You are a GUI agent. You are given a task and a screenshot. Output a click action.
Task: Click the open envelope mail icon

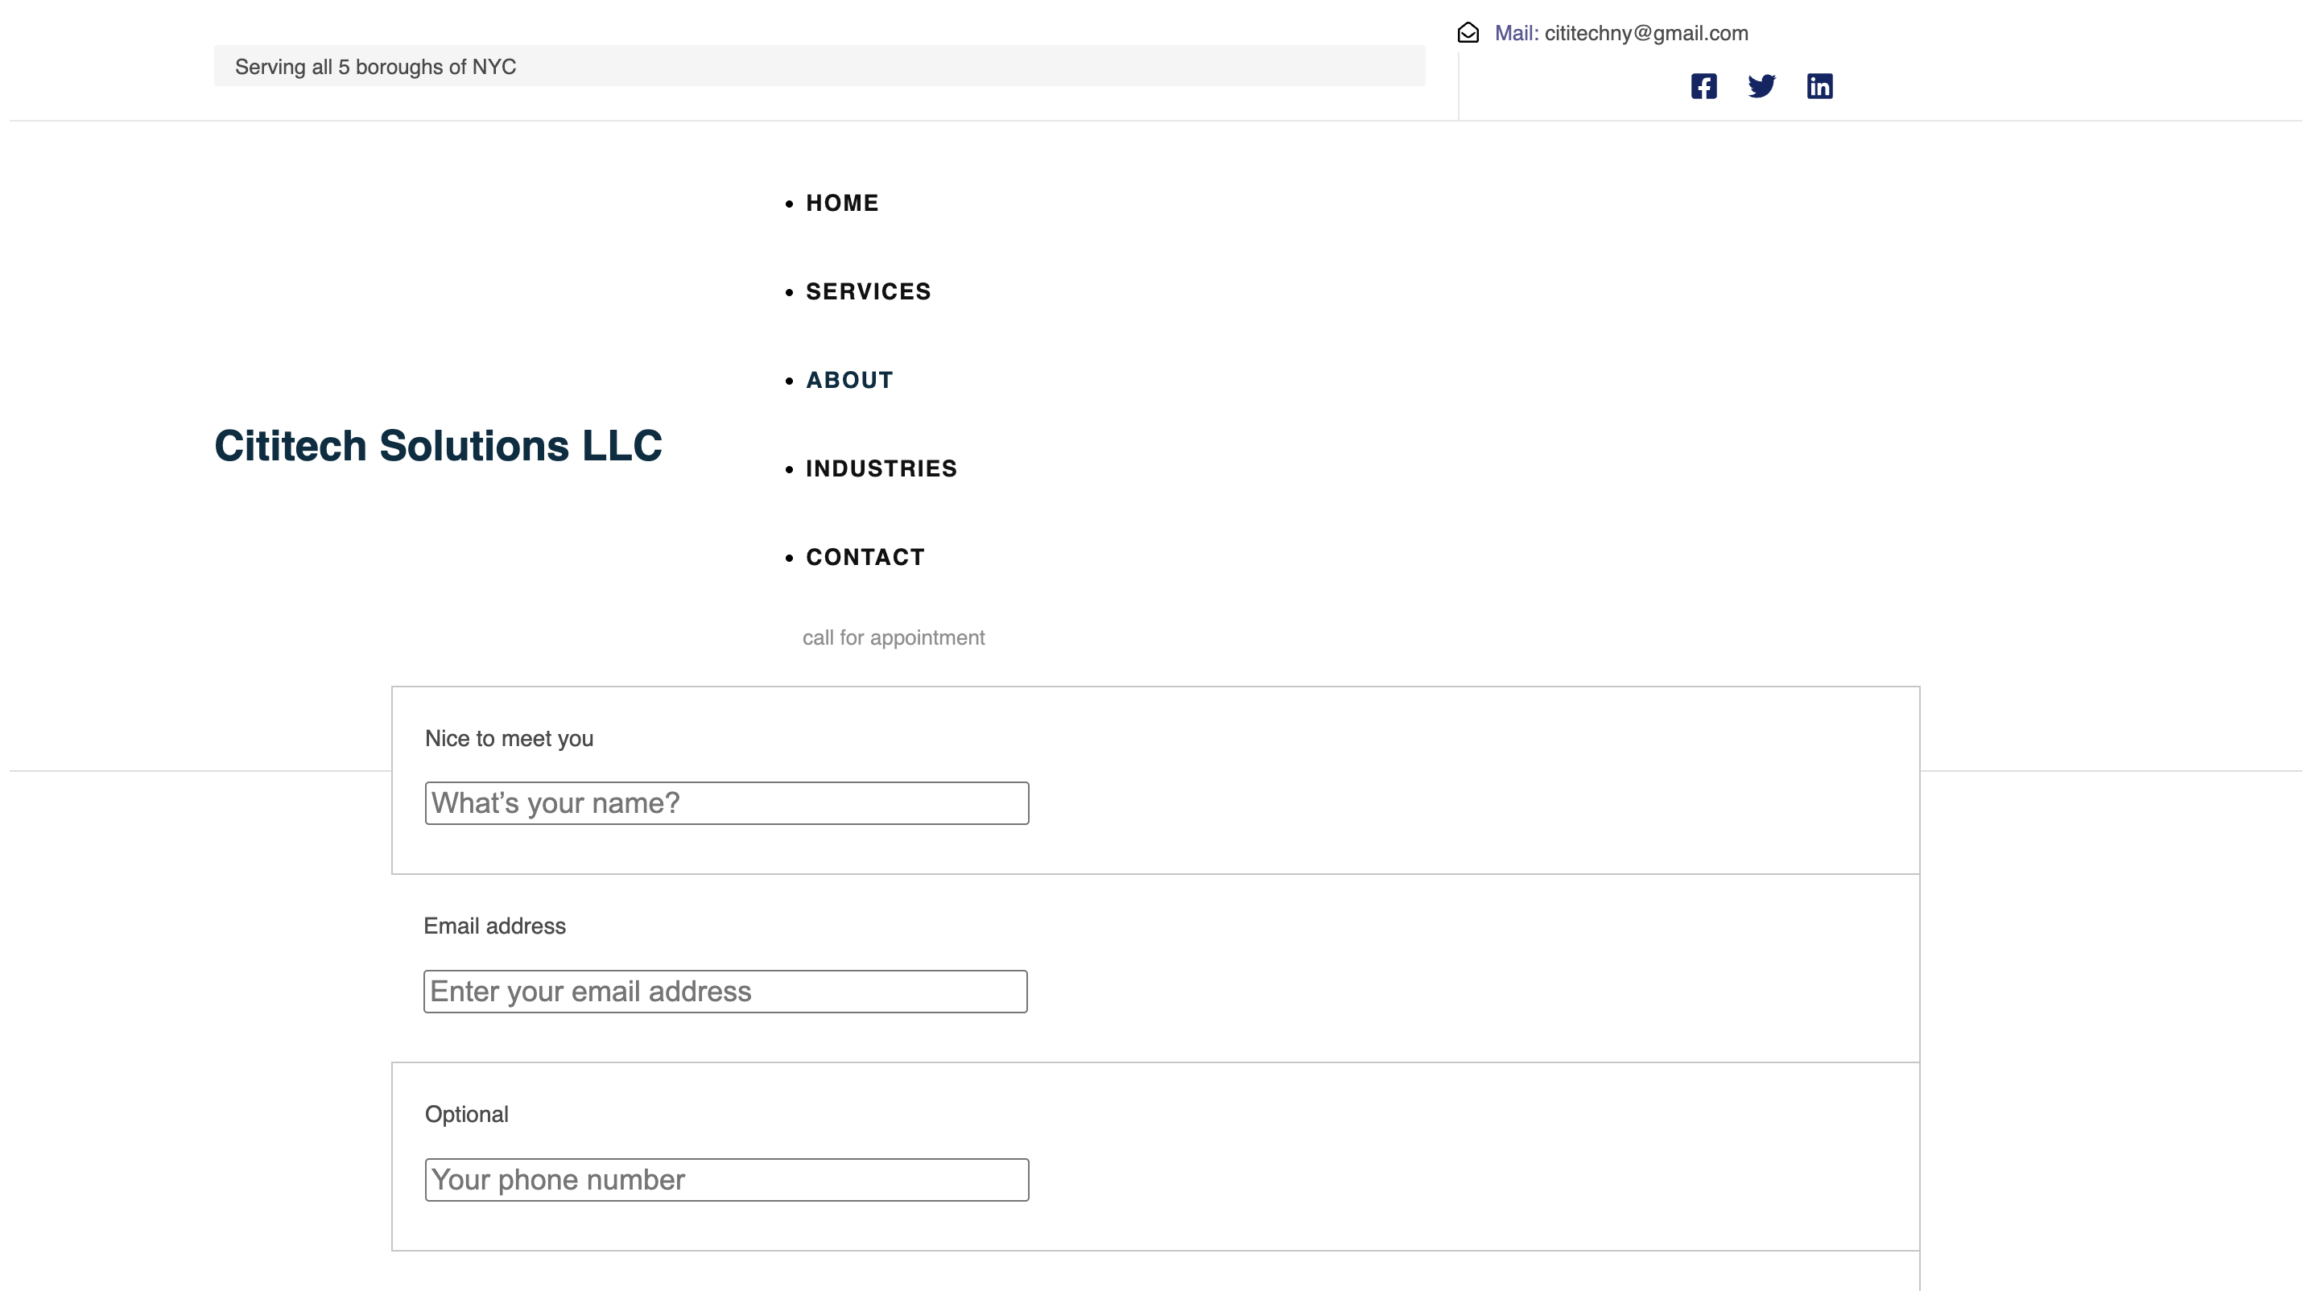pyautogui.click(x=1468, y=33)
